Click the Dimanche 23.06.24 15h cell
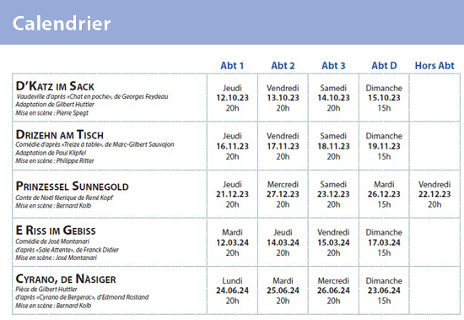Viewport: 464px width, 320px height. click(384, 290)
